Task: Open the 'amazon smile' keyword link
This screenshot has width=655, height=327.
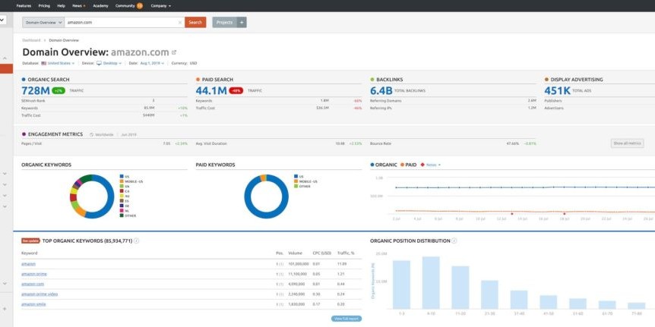Action: click(34, 304)
